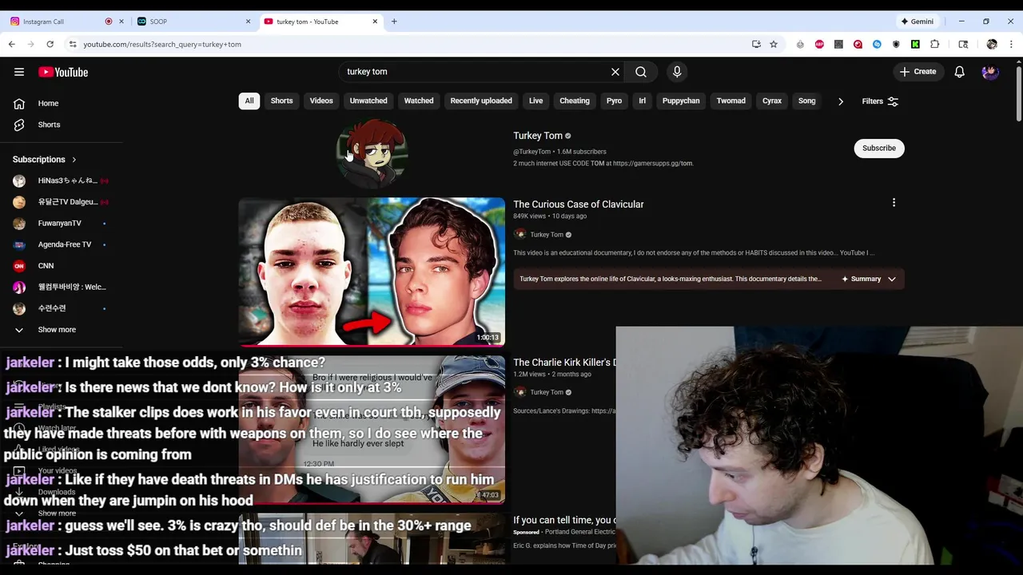Select the Unwatched filter chip
1023x575 pixels.
(368, 101)
